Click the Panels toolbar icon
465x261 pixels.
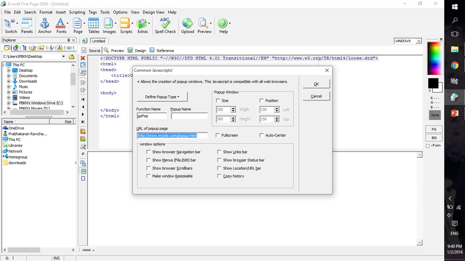[27, 26]
